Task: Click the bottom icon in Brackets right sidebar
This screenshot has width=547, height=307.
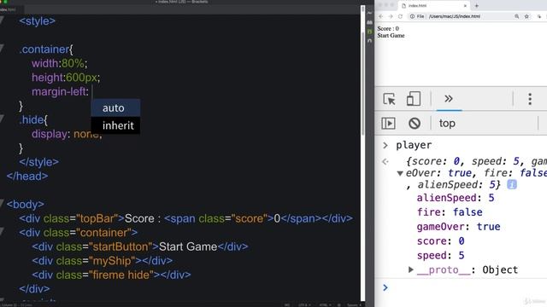Action: [369, 40]
